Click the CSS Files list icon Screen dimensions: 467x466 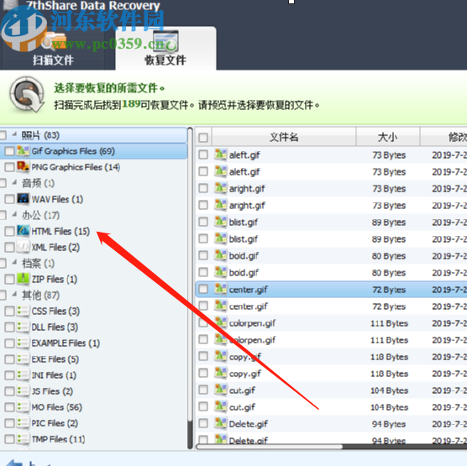[23, 312]
